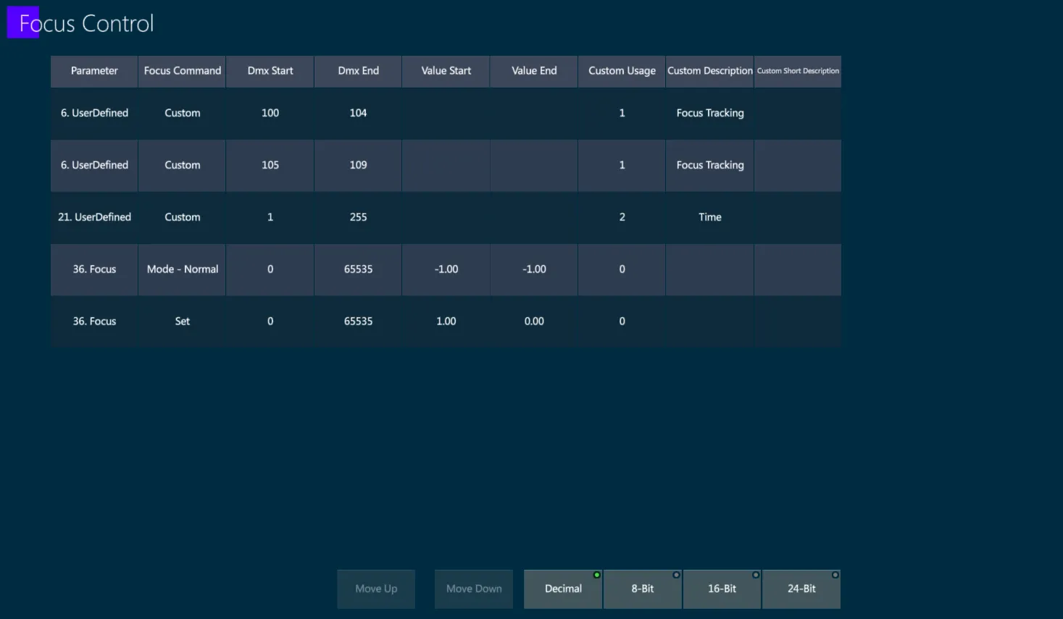
Task: Select the Dmx Start column header
Action: [x=270, y=71]
